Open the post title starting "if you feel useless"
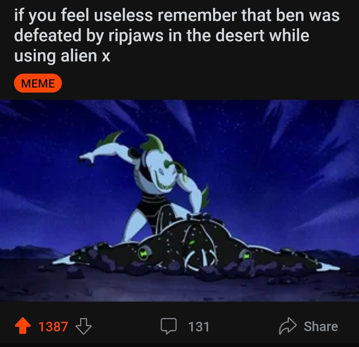The height and width of the screenshot is (347, 359). (x=177, y=35)
